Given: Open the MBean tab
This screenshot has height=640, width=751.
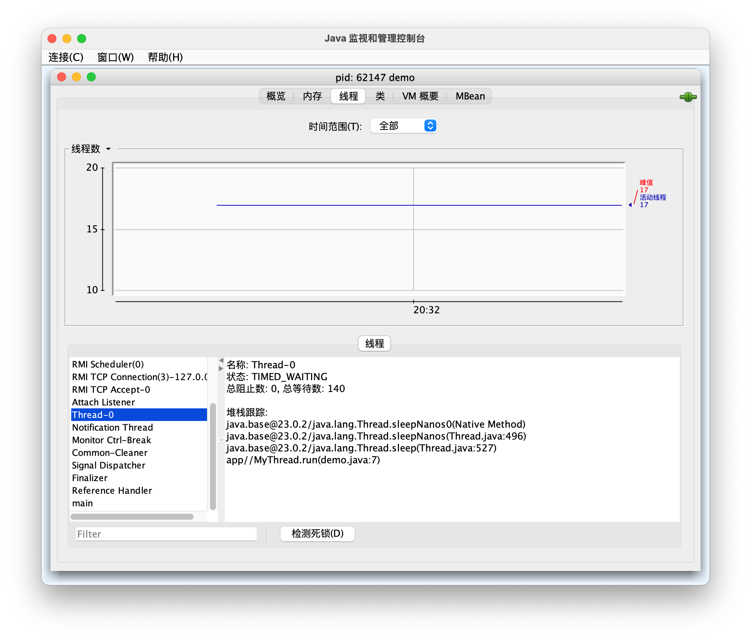Looking at the screenshot, I should pos(470,96).
